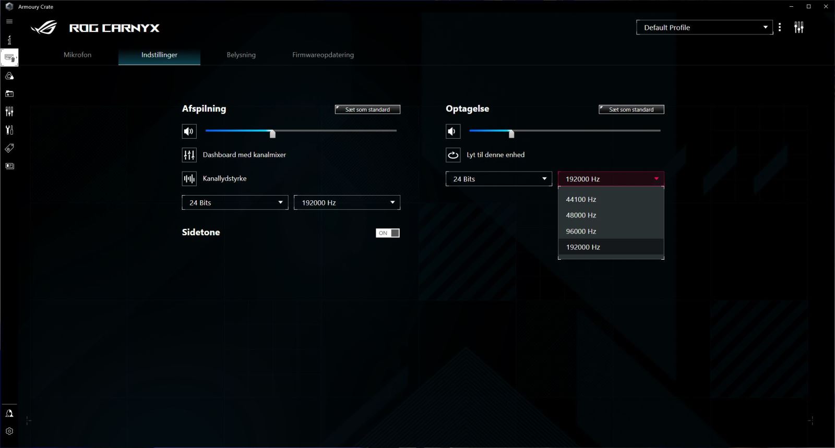This screenshot has width=835, height=448.
Task: Open the Game Library icon in sidebar
Action: (x=9, y=94)
